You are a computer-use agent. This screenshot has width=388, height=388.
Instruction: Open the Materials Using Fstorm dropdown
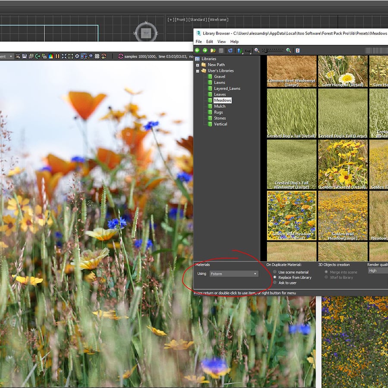[x=234, y=274]
